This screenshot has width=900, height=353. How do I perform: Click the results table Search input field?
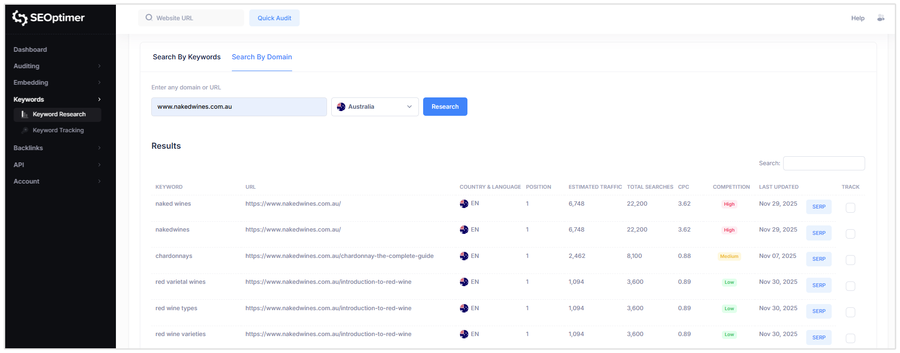click(824, 163)
